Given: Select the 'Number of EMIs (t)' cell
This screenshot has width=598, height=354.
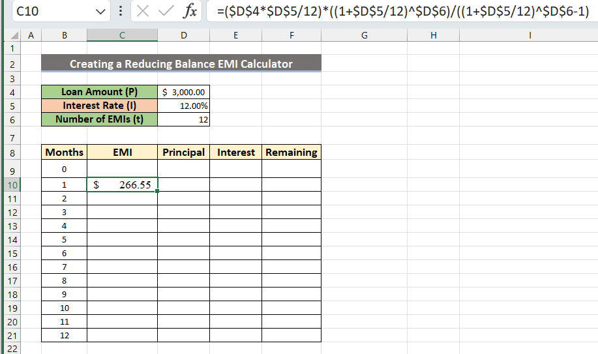Looking at the screenshot, I should 99,119.
